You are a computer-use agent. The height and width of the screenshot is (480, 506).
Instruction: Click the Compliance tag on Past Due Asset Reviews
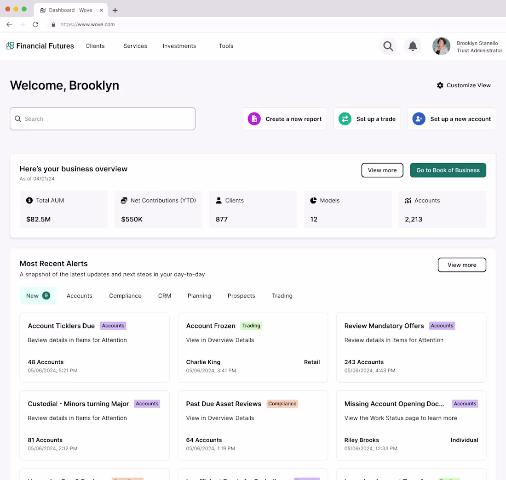tap(282, 404)
